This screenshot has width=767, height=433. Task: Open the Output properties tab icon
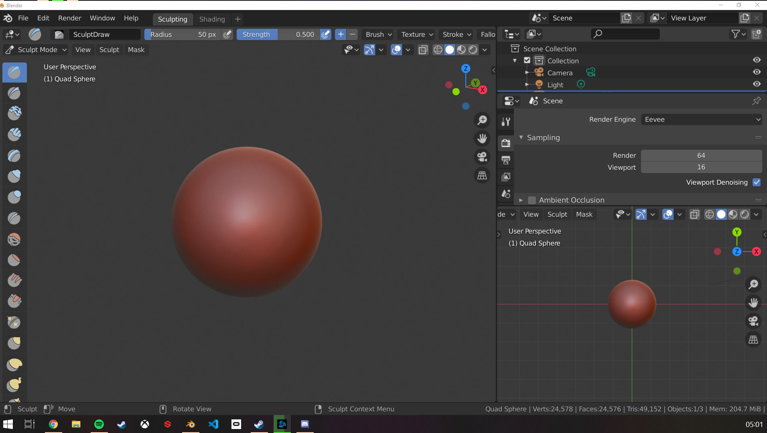(506, 160)
